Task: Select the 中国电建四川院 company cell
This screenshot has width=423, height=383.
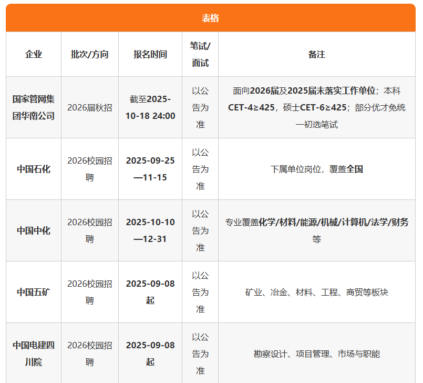Action: click(x=34, y=354)
